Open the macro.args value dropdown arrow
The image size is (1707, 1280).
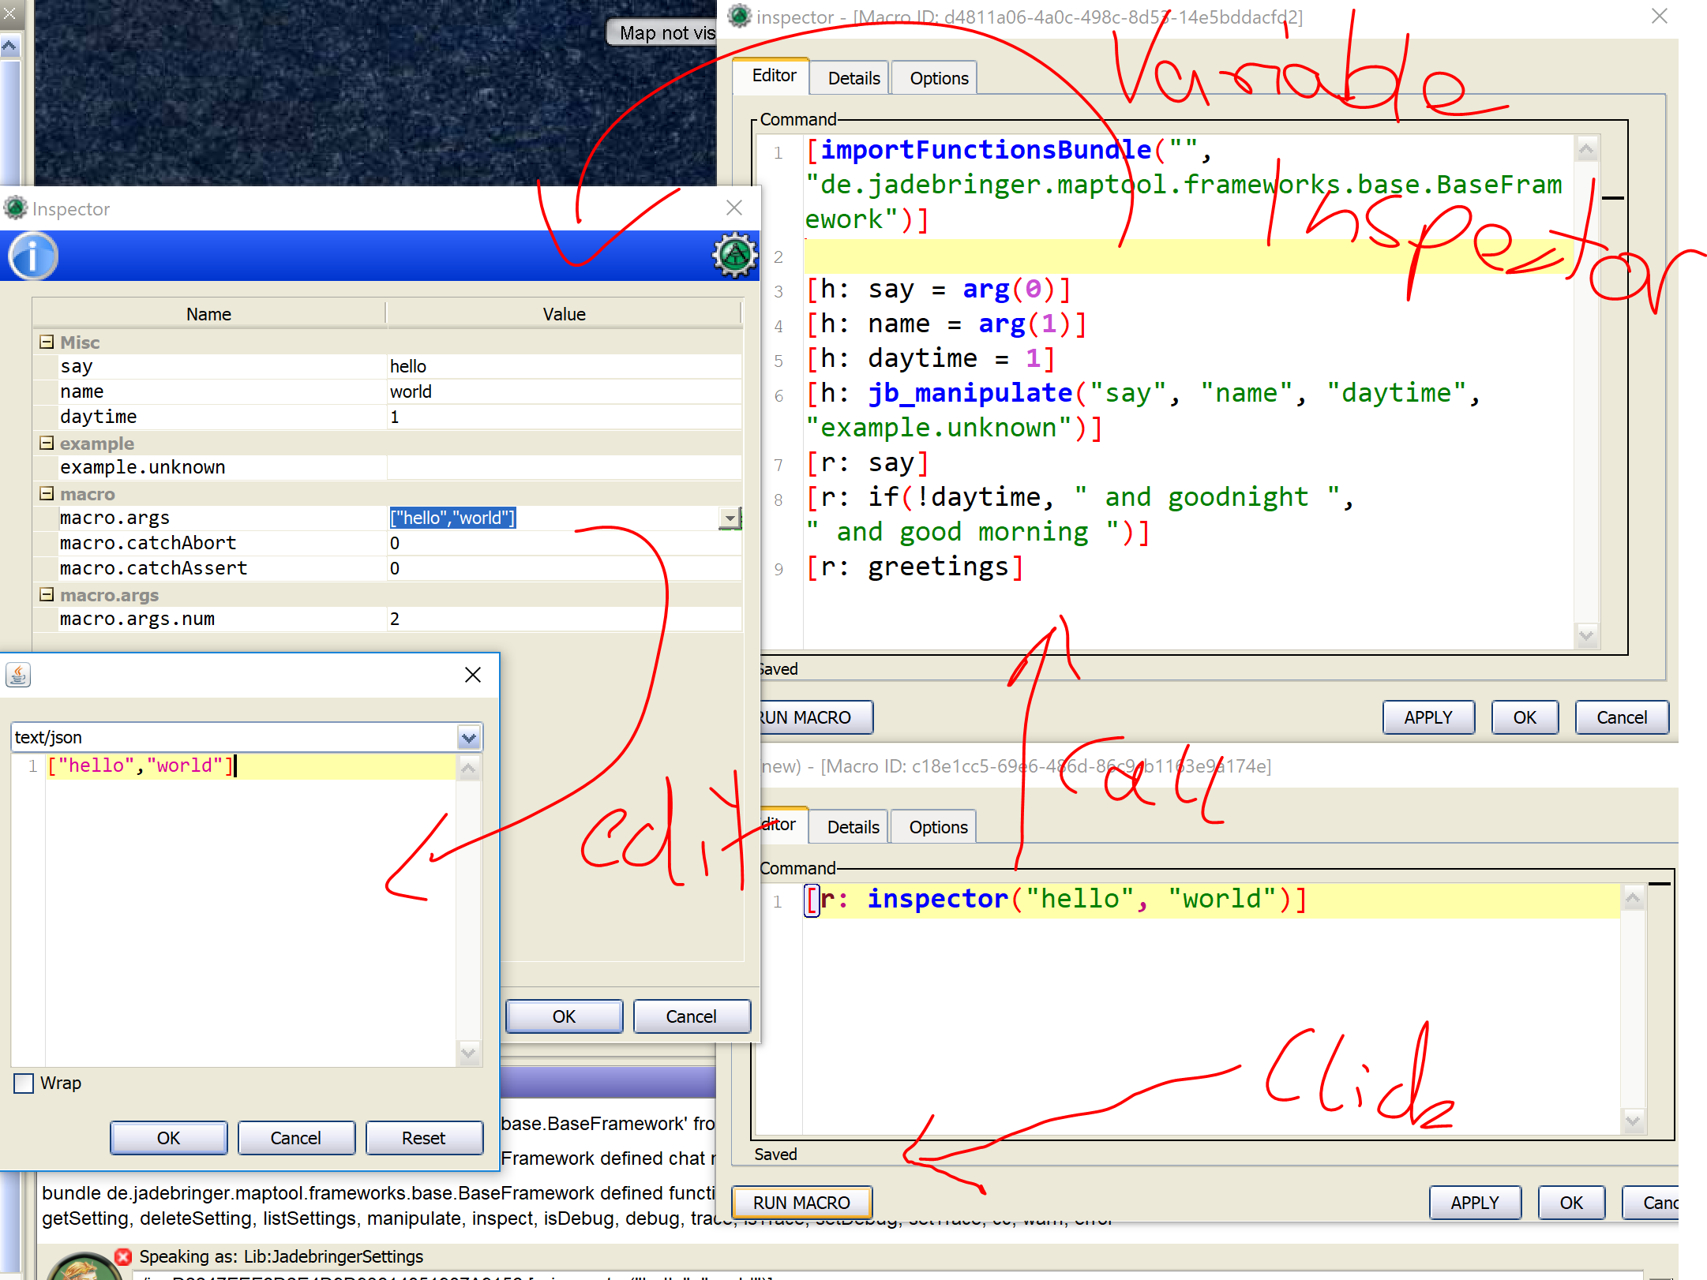coord(730,518)
